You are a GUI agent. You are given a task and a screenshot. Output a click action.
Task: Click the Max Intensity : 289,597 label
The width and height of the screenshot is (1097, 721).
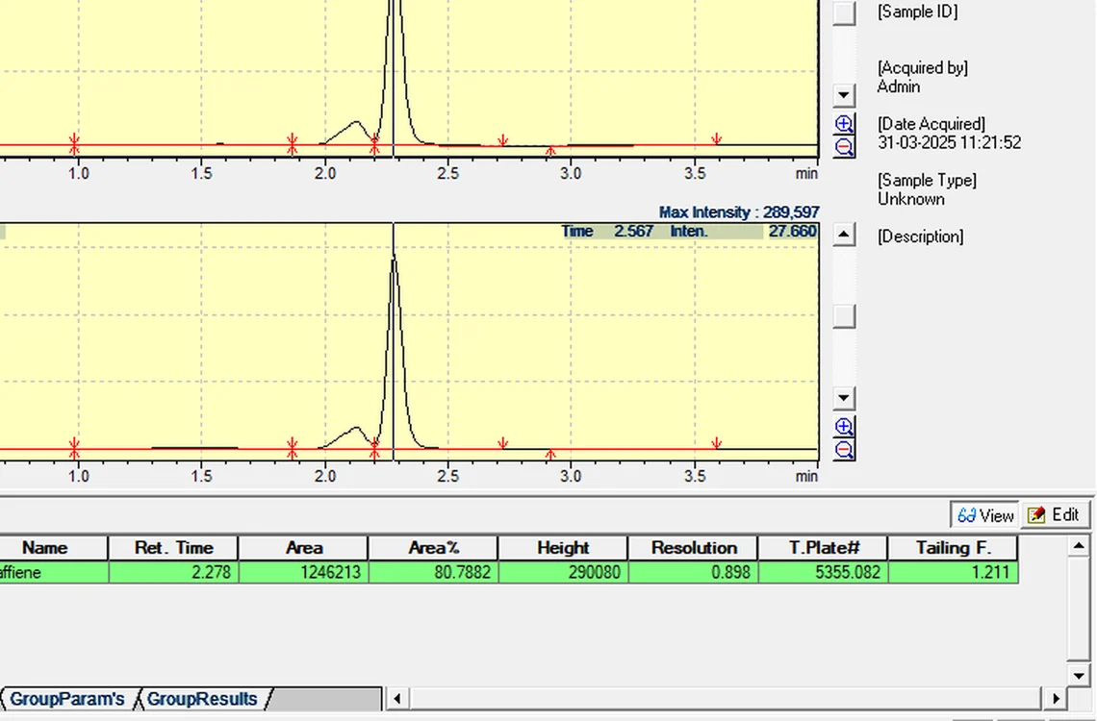(x=739, y=212)
